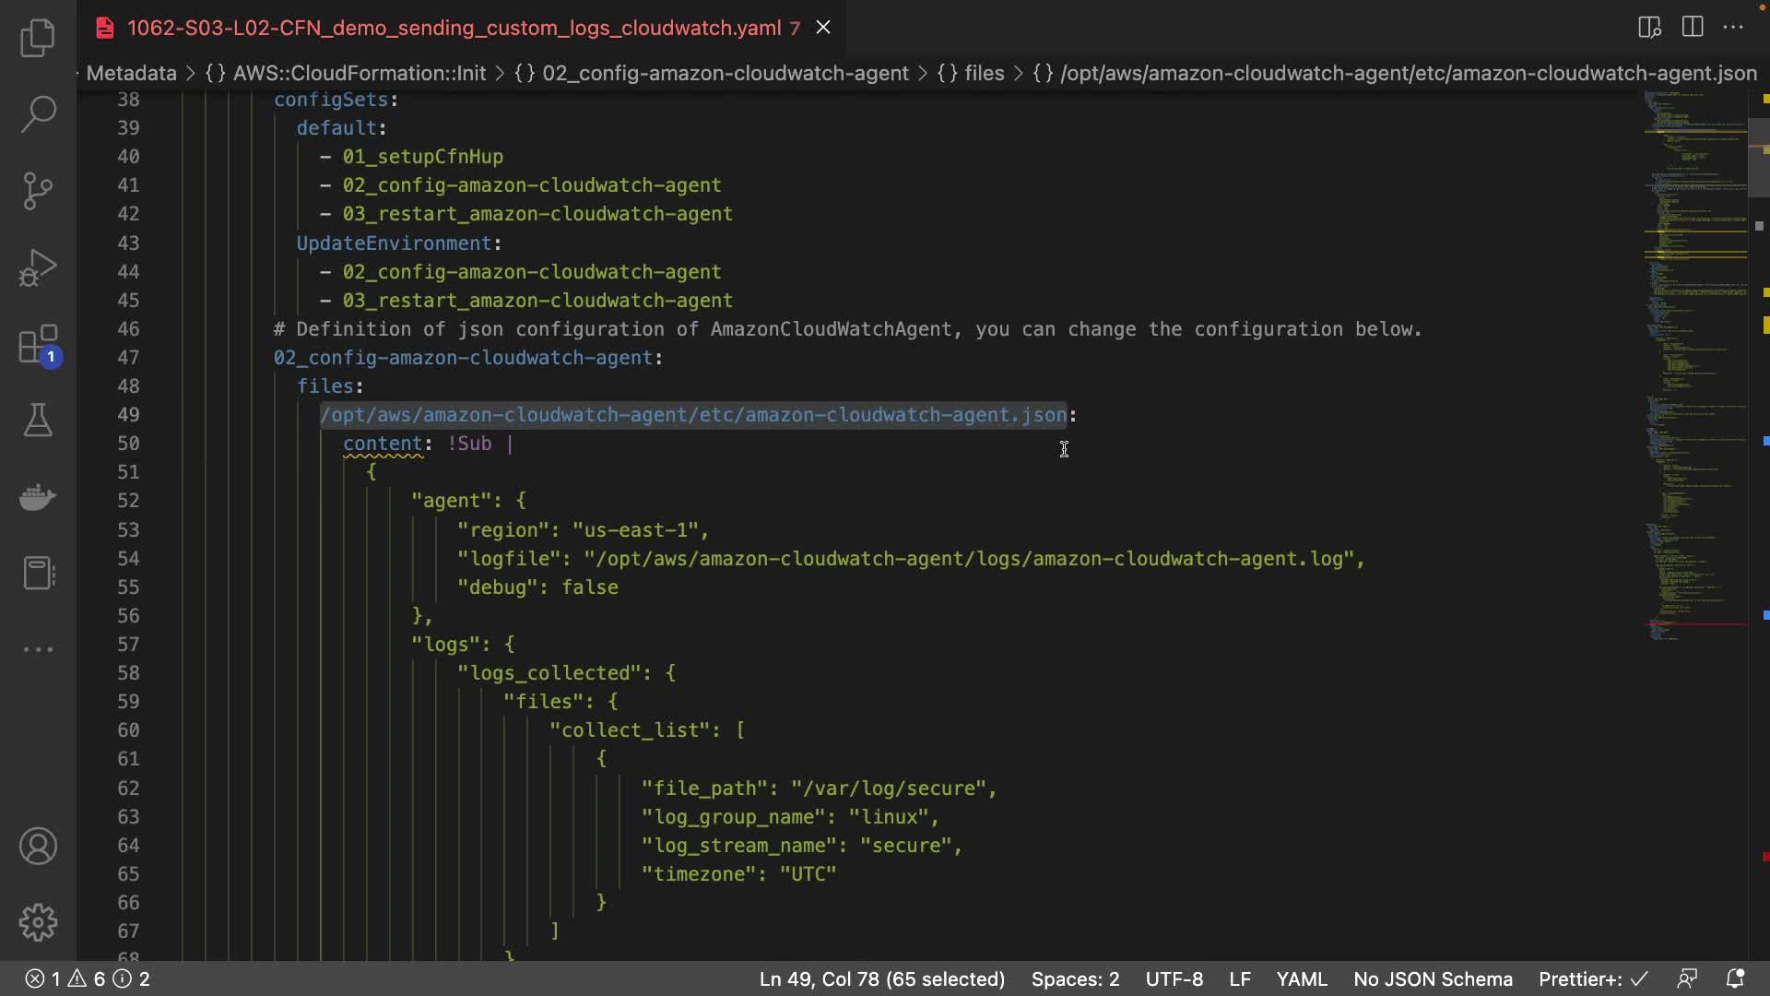Select YAML language mode in status bar
The width and height of the screenshot is (1770, 996).
coord(1301,978)
